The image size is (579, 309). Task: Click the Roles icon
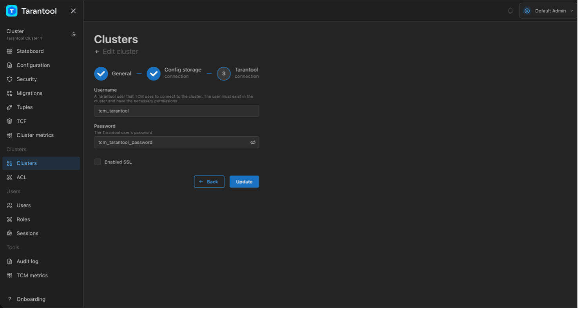tap(10, 220)
